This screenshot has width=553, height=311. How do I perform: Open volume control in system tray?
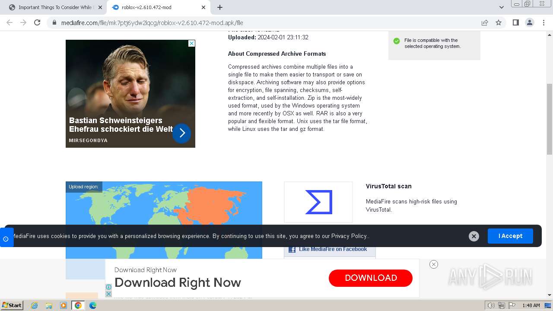pos(491,305)
